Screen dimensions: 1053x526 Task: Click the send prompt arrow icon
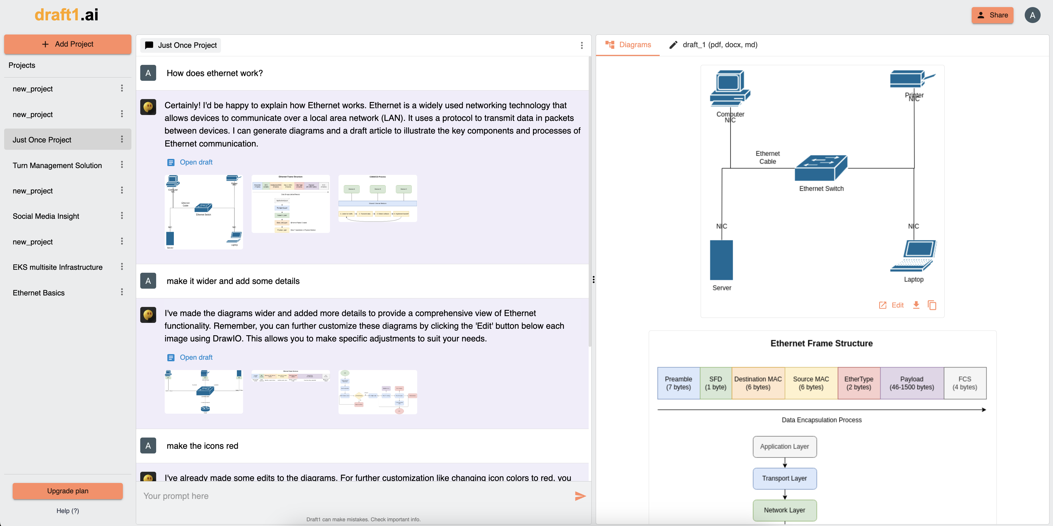click(580, 496)
